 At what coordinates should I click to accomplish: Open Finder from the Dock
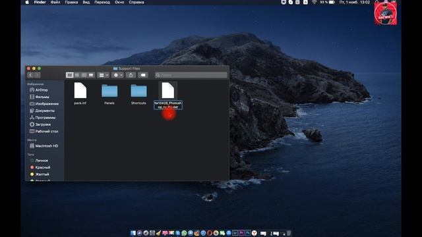click(133, 233)
